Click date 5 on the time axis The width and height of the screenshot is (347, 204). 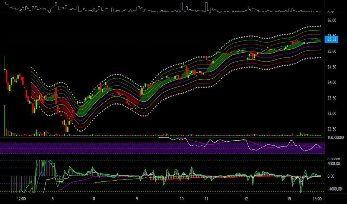click(52, 199)
